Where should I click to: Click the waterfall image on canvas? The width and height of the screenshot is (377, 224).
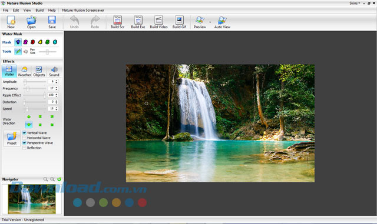coord(220,123)
